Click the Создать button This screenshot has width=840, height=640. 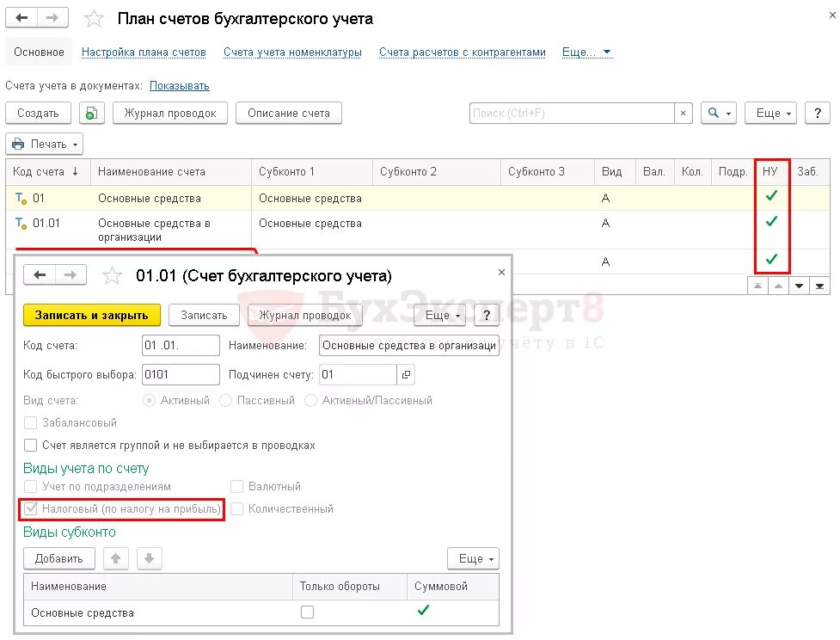(38, 113)
